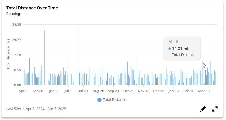Click the 8.59 y-axis value
The height and width of the screenshot is (120, 226).
pyautogui.click(x=17, y=70)
